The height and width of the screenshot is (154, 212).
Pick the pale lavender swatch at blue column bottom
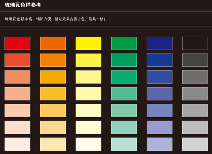pos(159,144)
